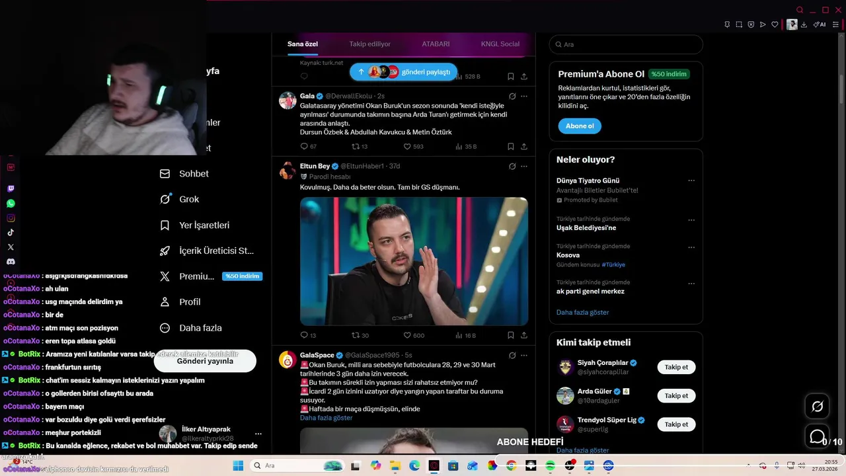Viewport: 846px width, 476px height.
Task: Open more options on Eltun Bey's post
Action: tap(524, 167)
